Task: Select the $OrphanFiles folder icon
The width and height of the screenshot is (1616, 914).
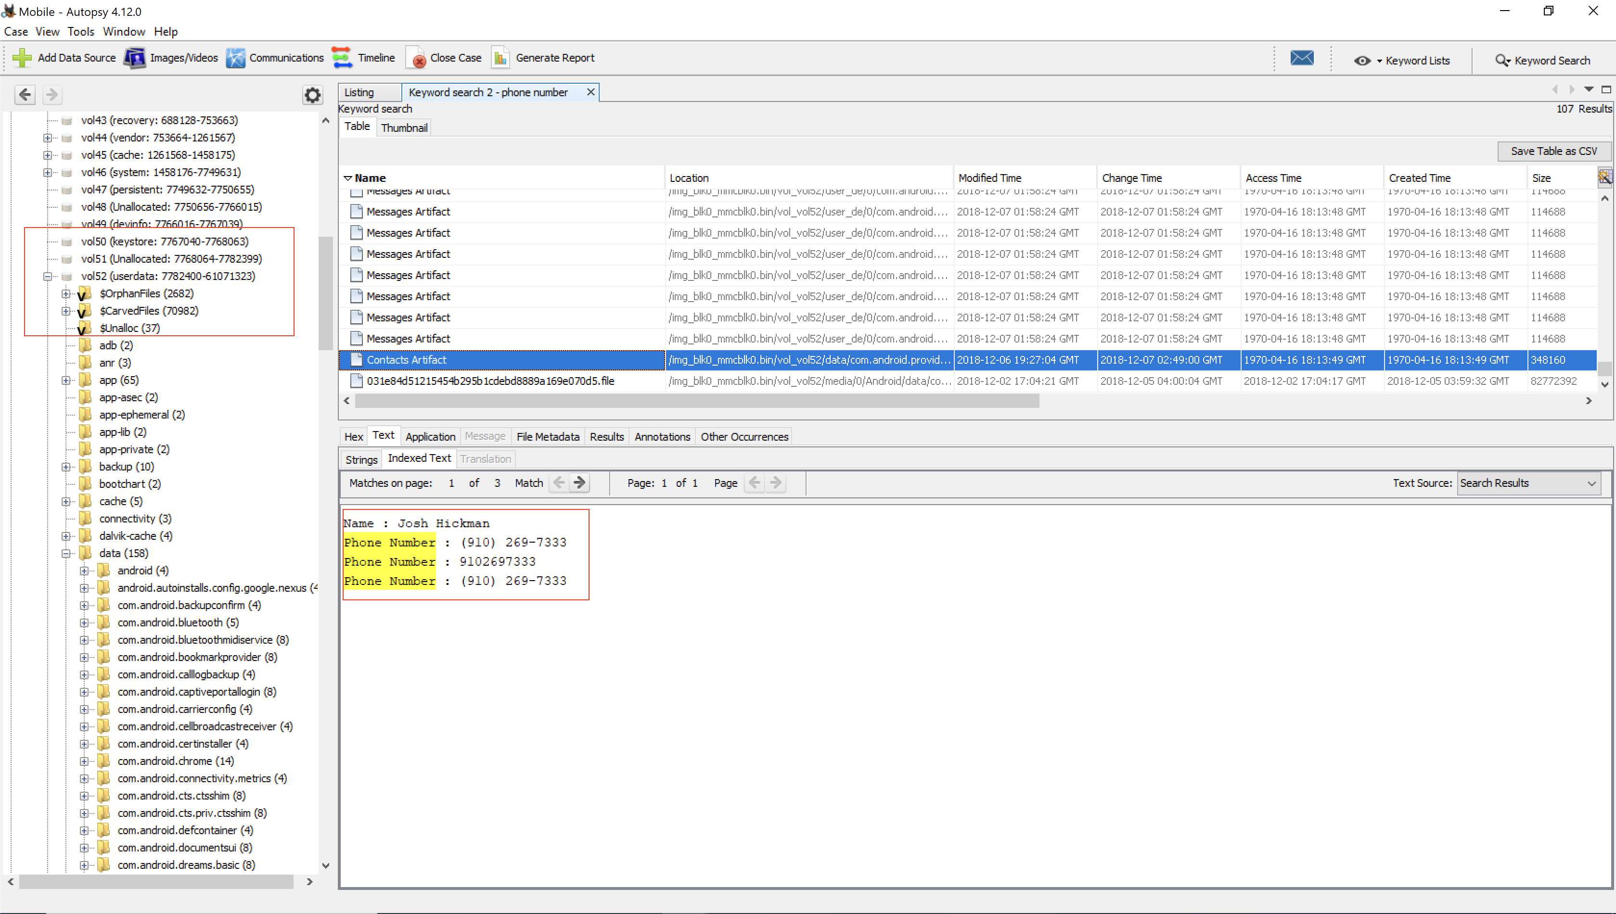Action: click(84, 294)
